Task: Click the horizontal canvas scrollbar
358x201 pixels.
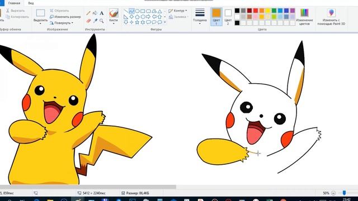Action: (x=88, y=187)
